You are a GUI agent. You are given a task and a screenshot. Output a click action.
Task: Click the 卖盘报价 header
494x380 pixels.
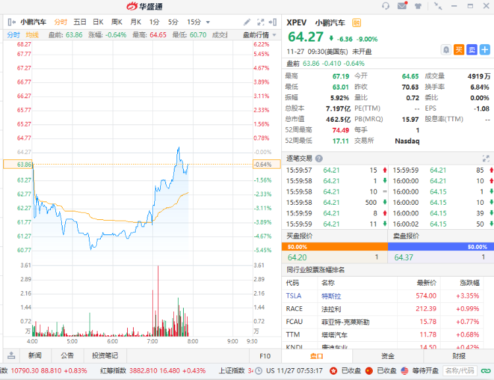406,236
